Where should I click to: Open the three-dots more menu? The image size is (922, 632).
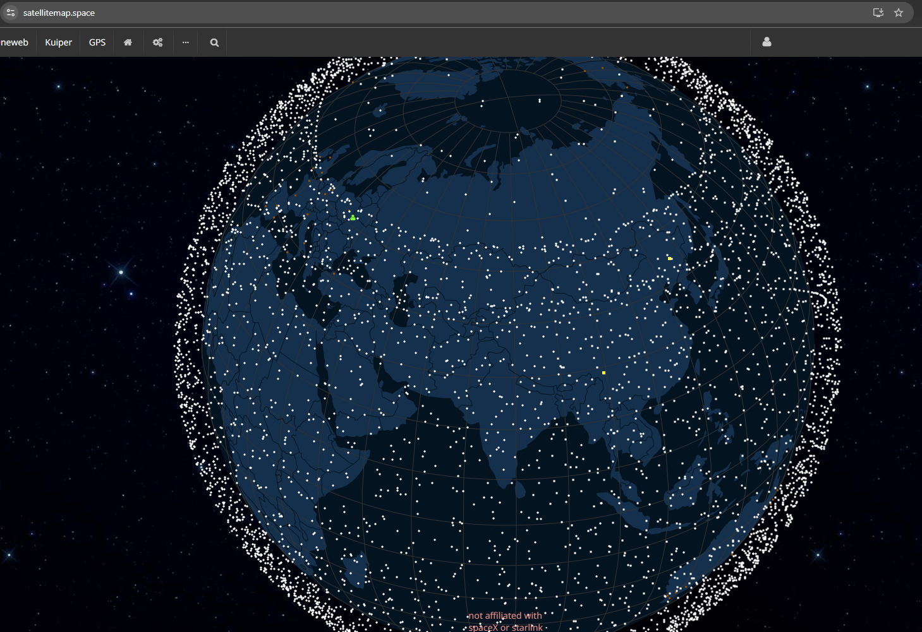(186, 42)
